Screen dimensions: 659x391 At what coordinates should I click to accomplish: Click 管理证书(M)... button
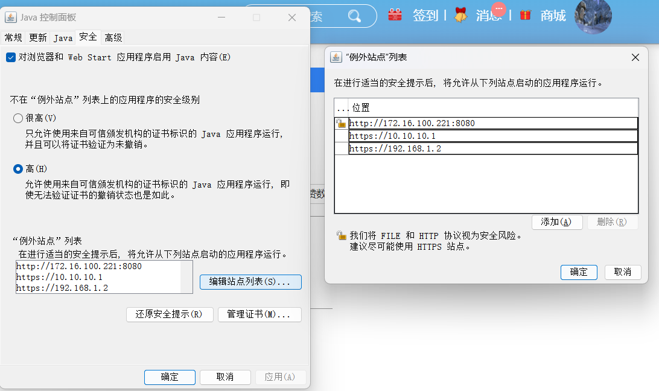click(x=259, y=314)
